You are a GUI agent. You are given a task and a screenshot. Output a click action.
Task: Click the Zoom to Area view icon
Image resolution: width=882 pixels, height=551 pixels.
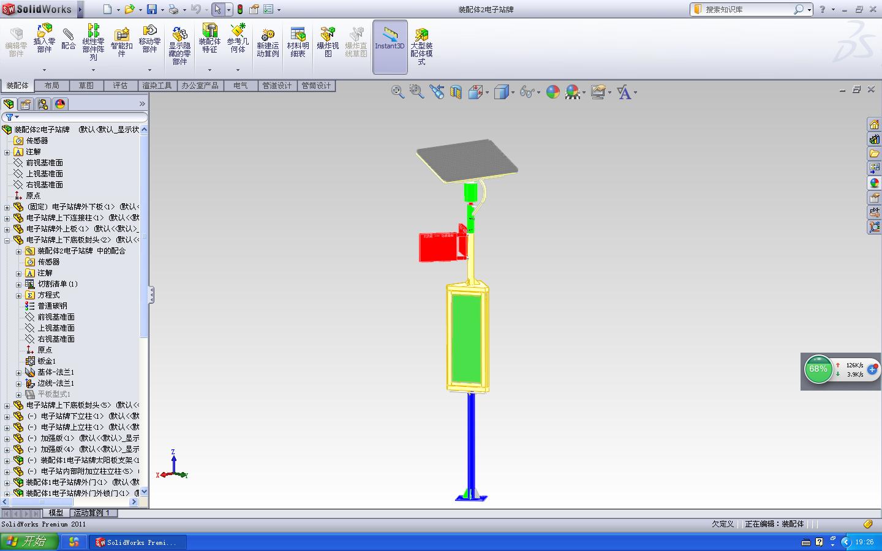417,92
